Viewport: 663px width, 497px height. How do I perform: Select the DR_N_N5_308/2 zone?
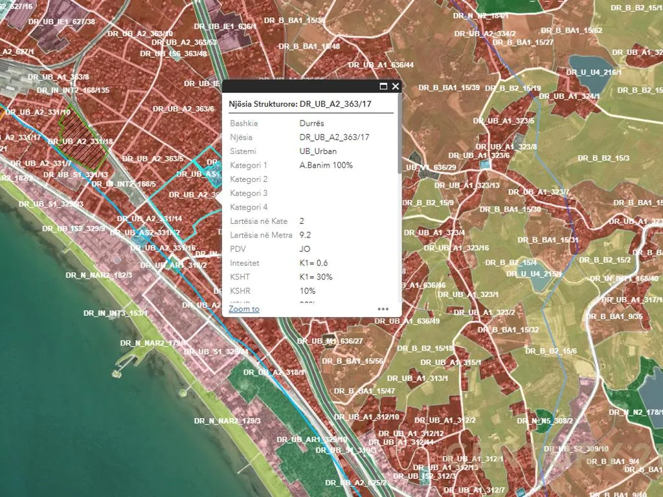[543, 421]
